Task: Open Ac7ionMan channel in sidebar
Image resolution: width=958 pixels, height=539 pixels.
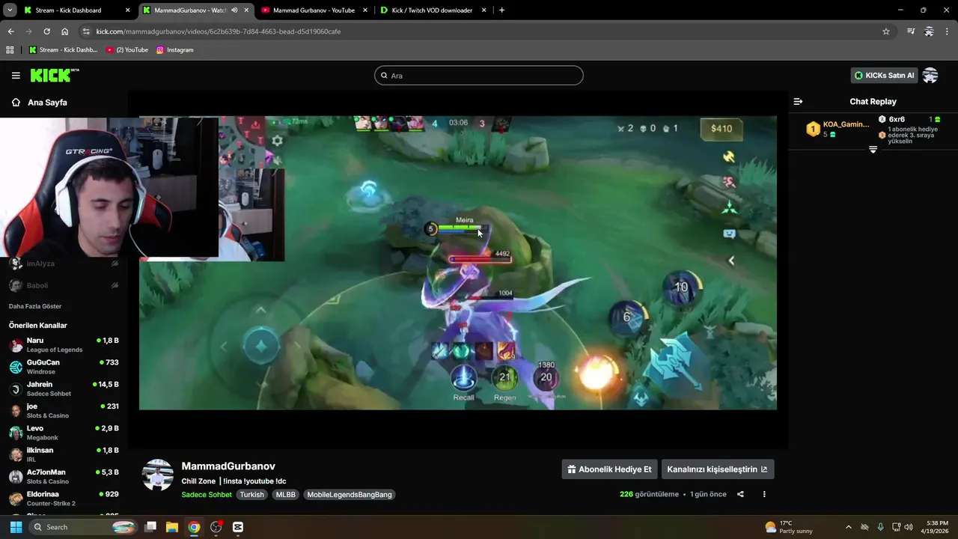Action: click(x=64, y=477)
